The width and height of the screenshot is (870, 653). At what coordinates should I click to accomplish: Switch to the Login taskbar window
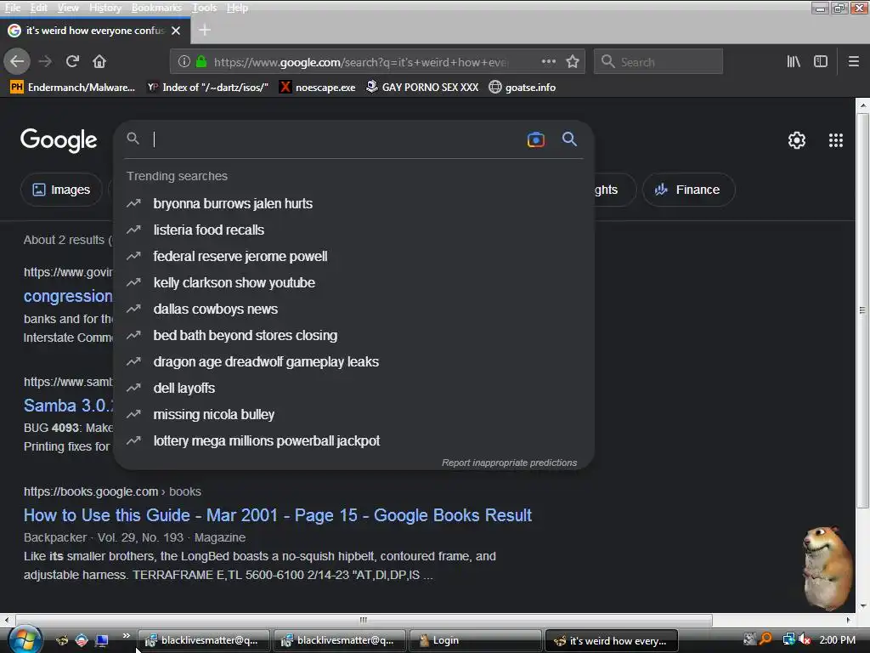475,640
